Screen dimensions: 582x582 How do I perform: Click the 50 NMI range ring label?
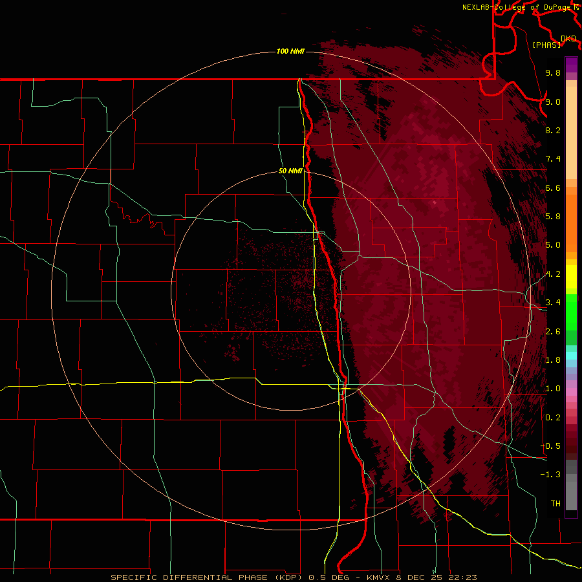coord(290,171)
